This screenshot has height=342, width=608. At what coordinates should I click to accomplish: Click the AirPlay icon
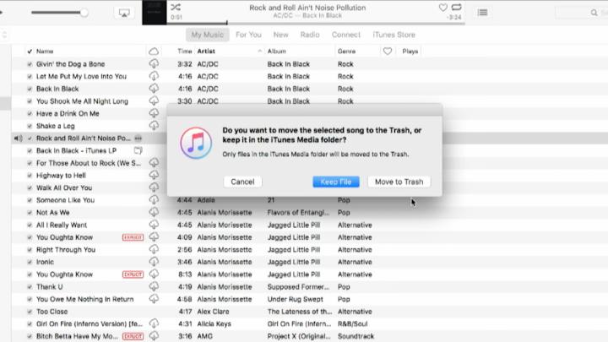click(124, 13)
